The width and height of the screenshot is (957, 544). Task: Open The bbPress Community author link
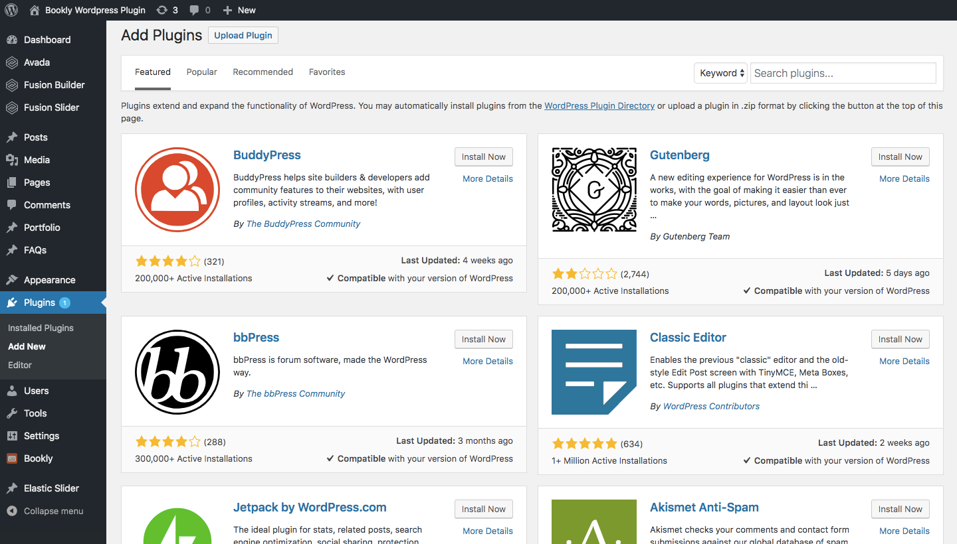coord(296,393)
